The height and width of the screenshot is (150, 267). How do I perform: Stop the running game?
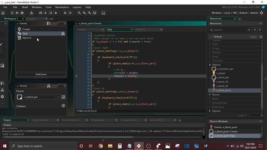tap(51, 13)
